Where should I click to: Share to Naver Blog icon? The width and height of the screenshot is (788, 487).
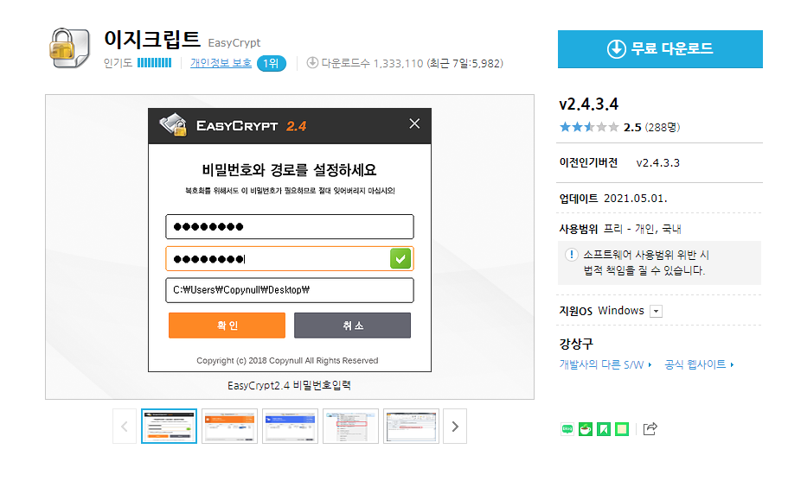pyautogui.click(x=567, y=429)
